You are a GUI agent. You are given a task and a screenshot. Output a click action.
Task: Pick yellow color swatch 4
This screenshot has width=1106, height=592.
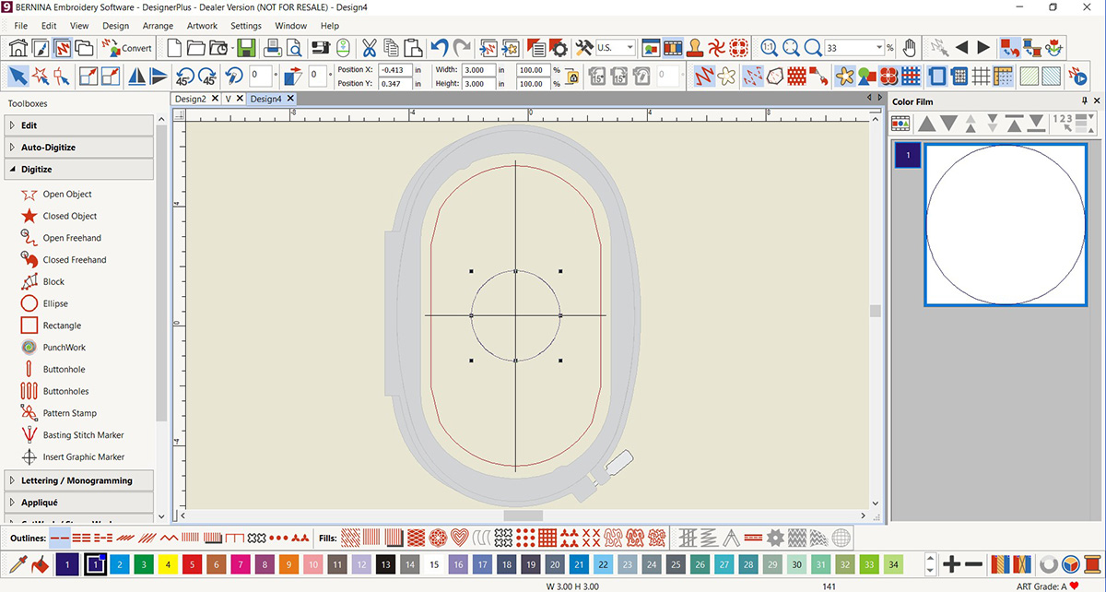[168, 563]
